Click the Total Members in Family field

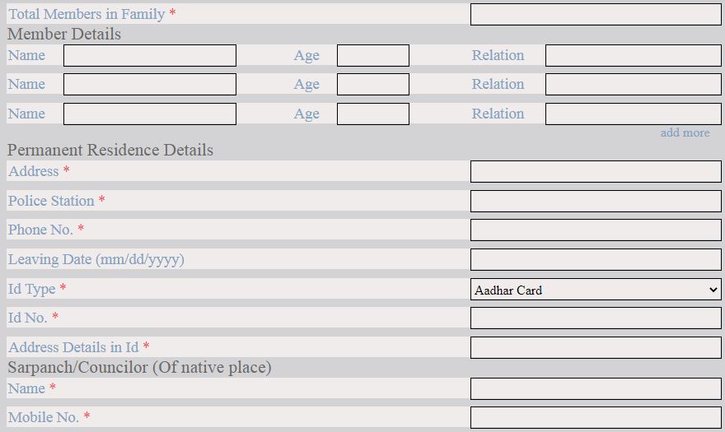click(595, 14)
